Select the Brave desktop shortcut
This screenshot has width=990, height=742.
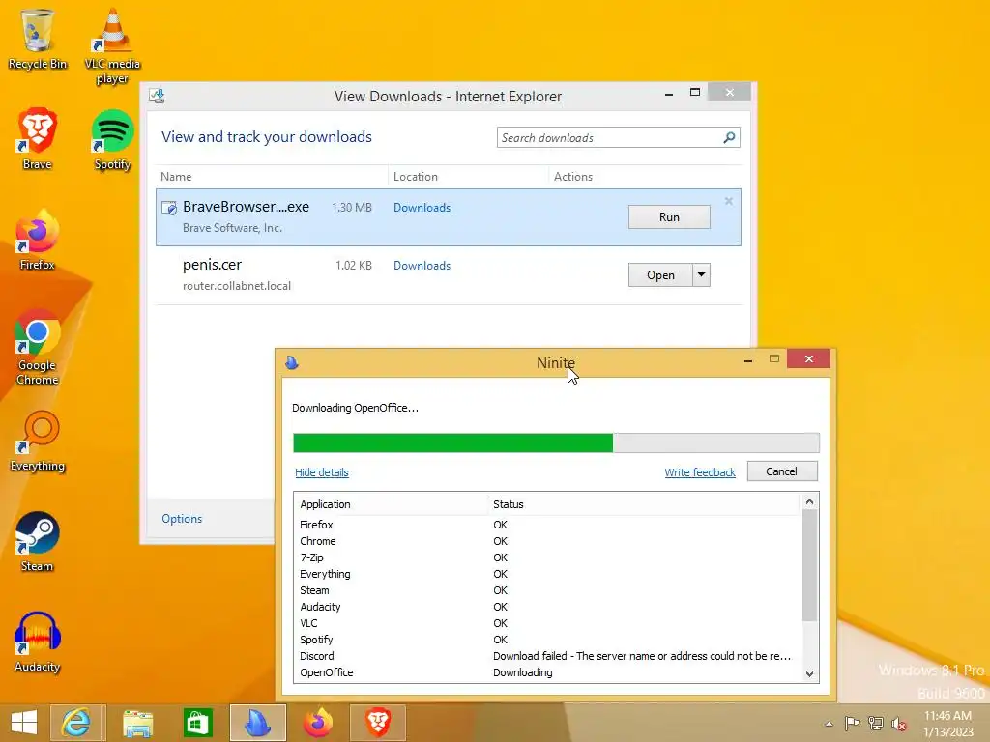pyautogui.click(x=38, y=139)
